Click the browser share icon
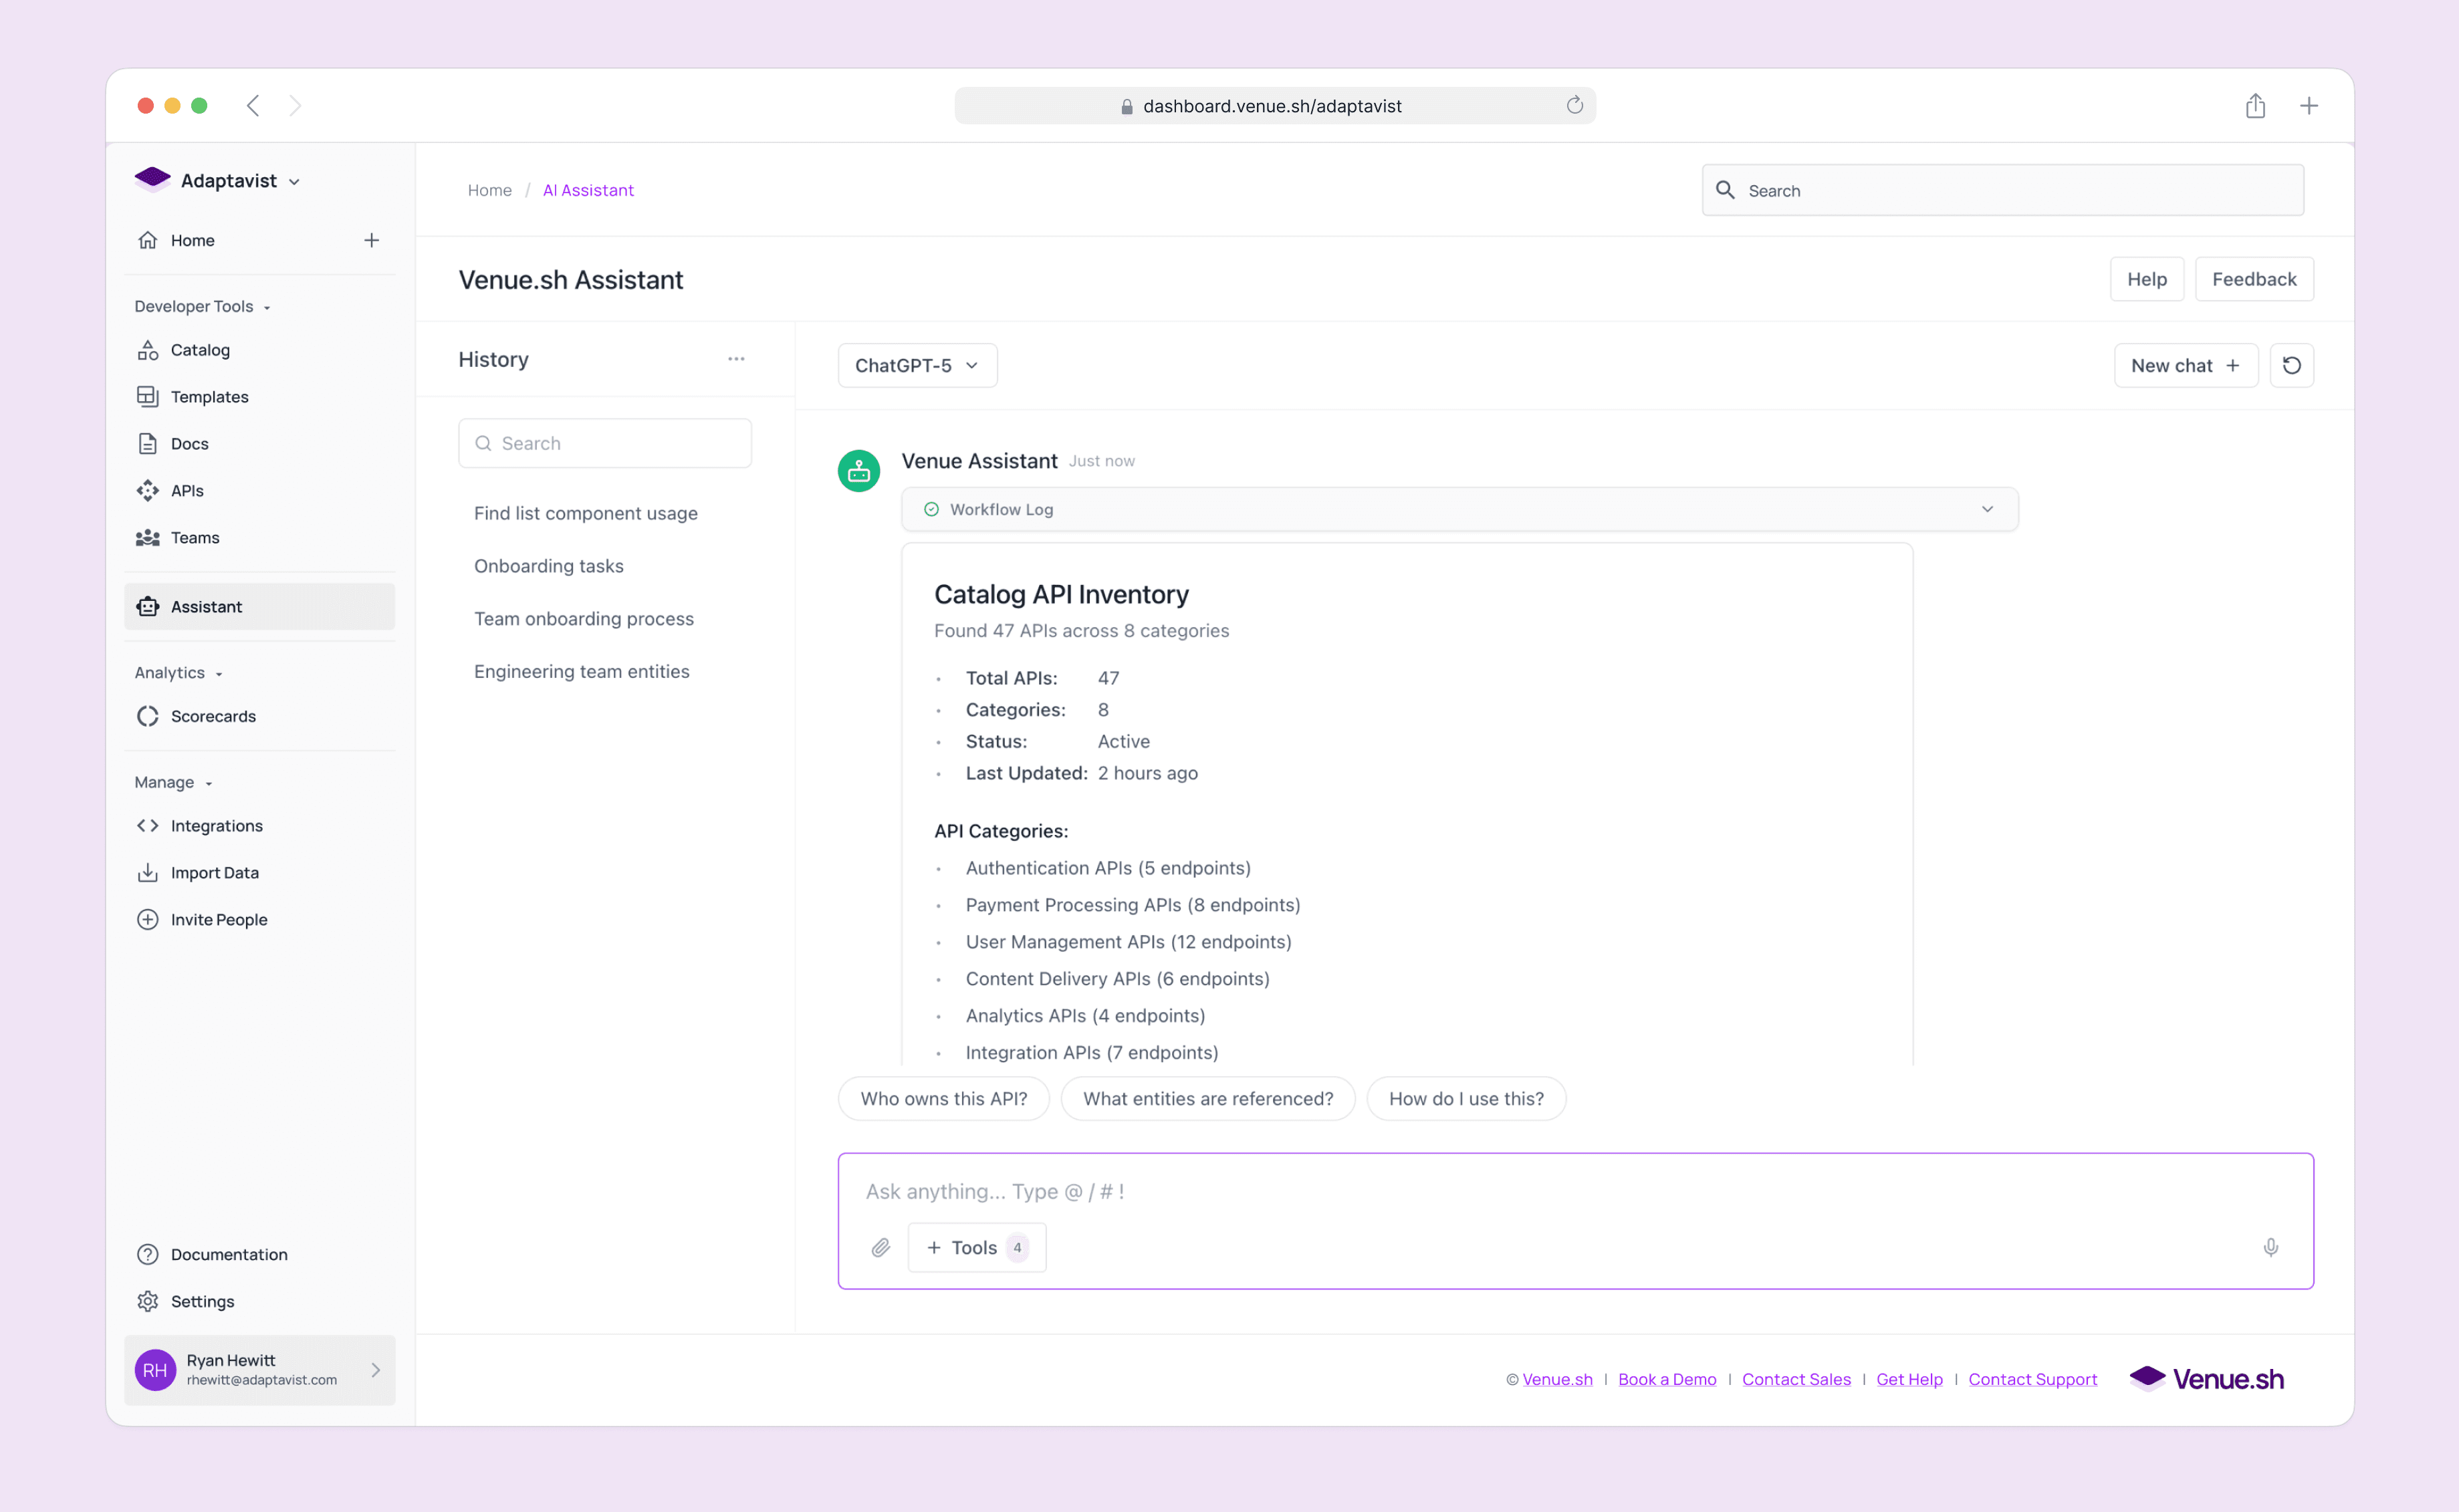The image size is (2459, 1512). tap(2254, 106)
